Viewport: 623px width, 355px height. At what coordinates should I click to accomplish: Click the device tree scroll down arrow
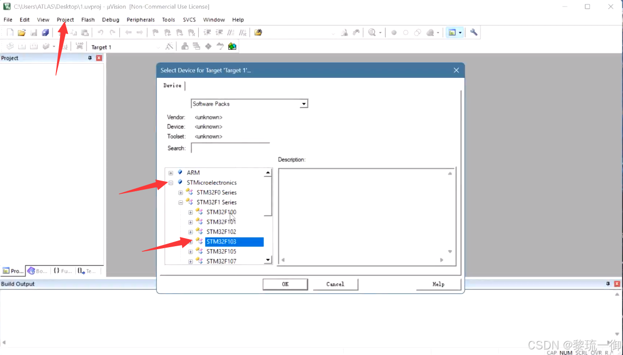(x=268, y=260)
